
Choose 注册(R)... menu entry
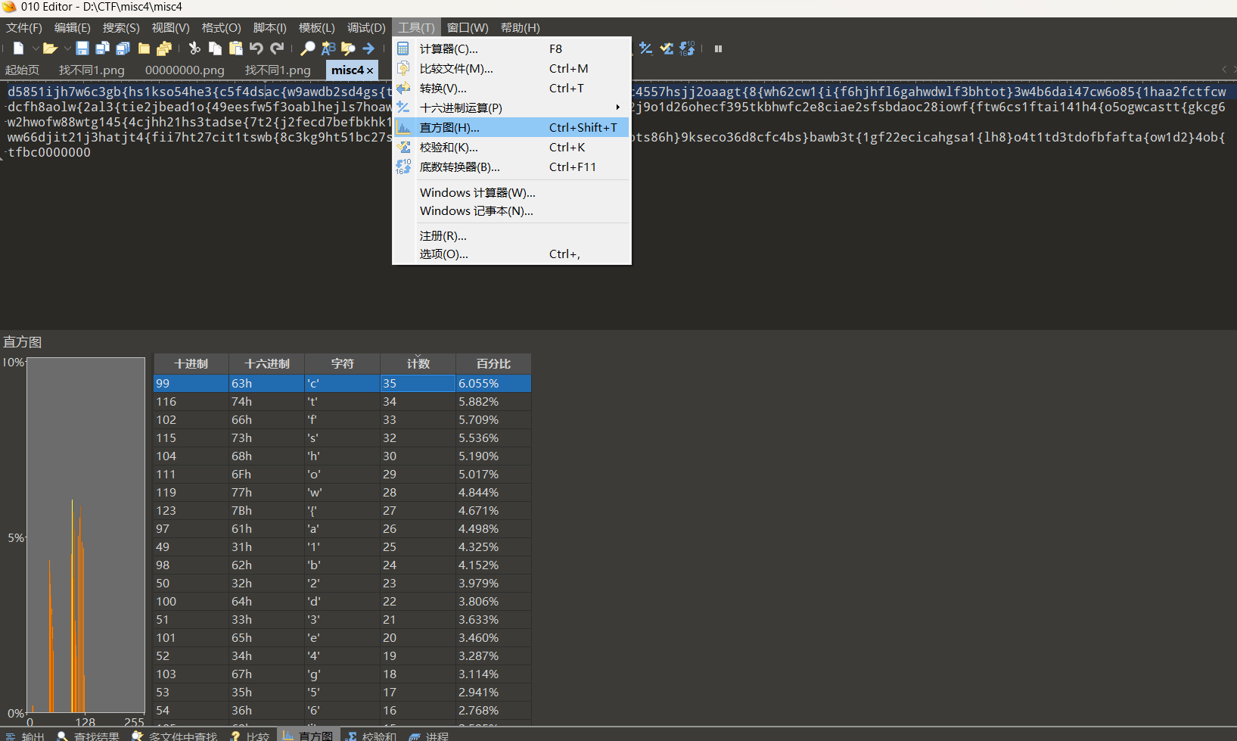[x=511, y=235]
